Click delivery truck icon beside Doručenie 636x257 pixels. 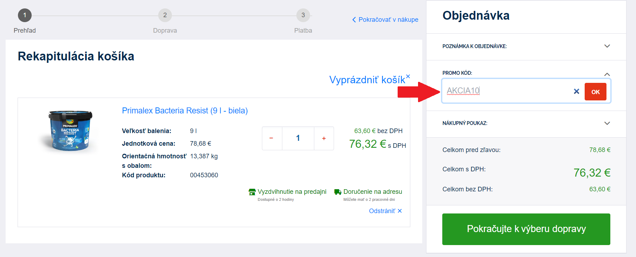[338, 192]
